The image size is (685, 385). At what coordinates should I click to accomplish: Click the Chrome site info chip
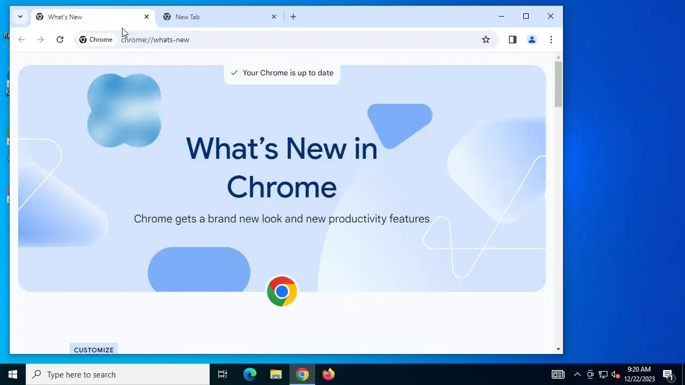point(96,40)
